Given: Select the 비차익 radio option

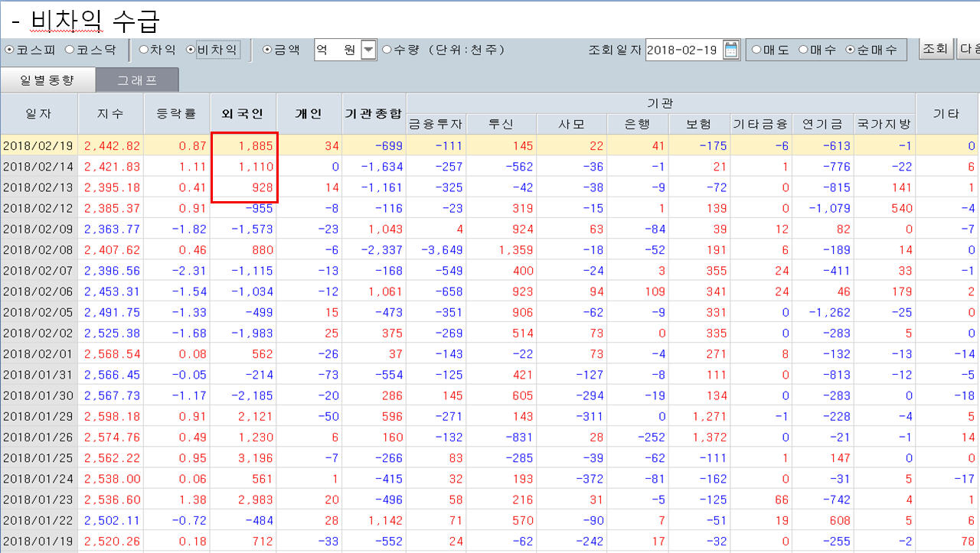Looking at the screenshot, I should point(191,50).
